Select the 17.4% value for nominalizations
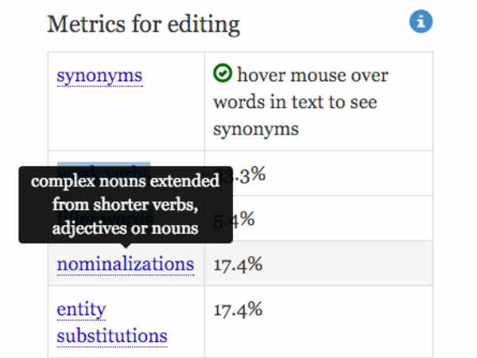This screenshot has height=358, width=477. click(x=238, y=264)
